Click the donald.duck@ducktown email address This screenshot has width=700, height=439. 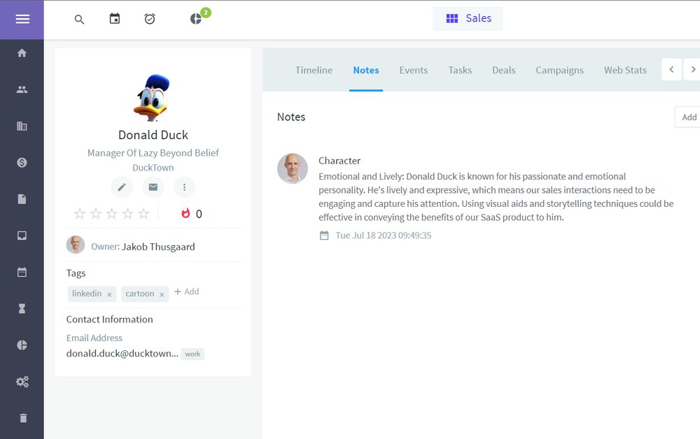click(x=122, y=354)
